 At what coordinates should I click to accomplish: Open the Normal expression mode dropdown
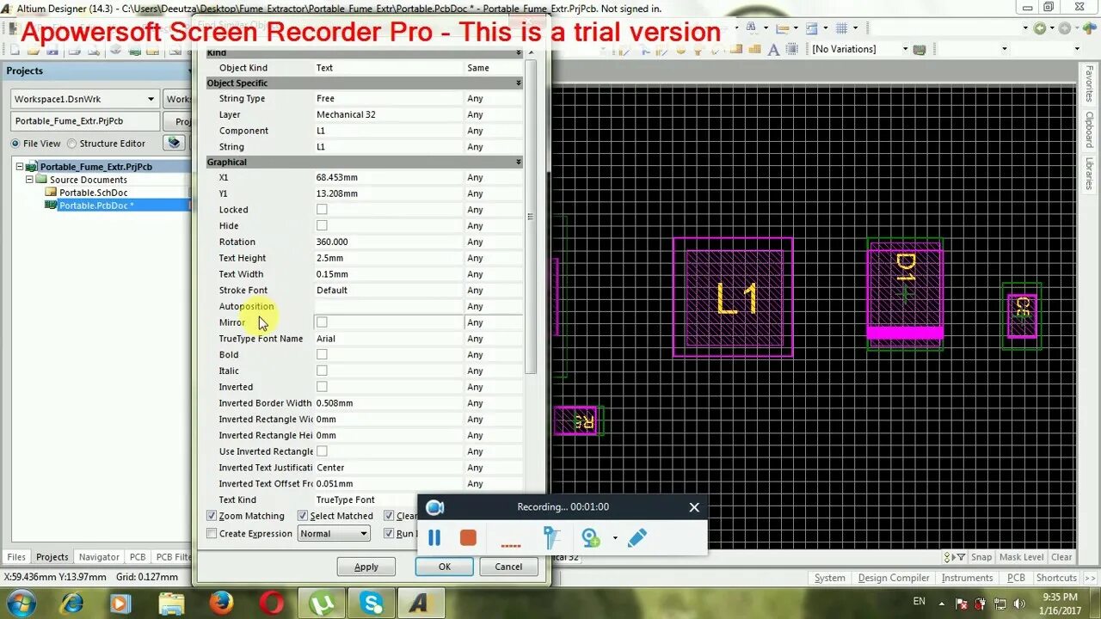tap(364, 534)
